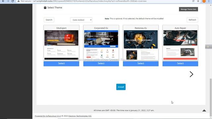Go forward with the browser forward arrow

[x=8, y=1]
